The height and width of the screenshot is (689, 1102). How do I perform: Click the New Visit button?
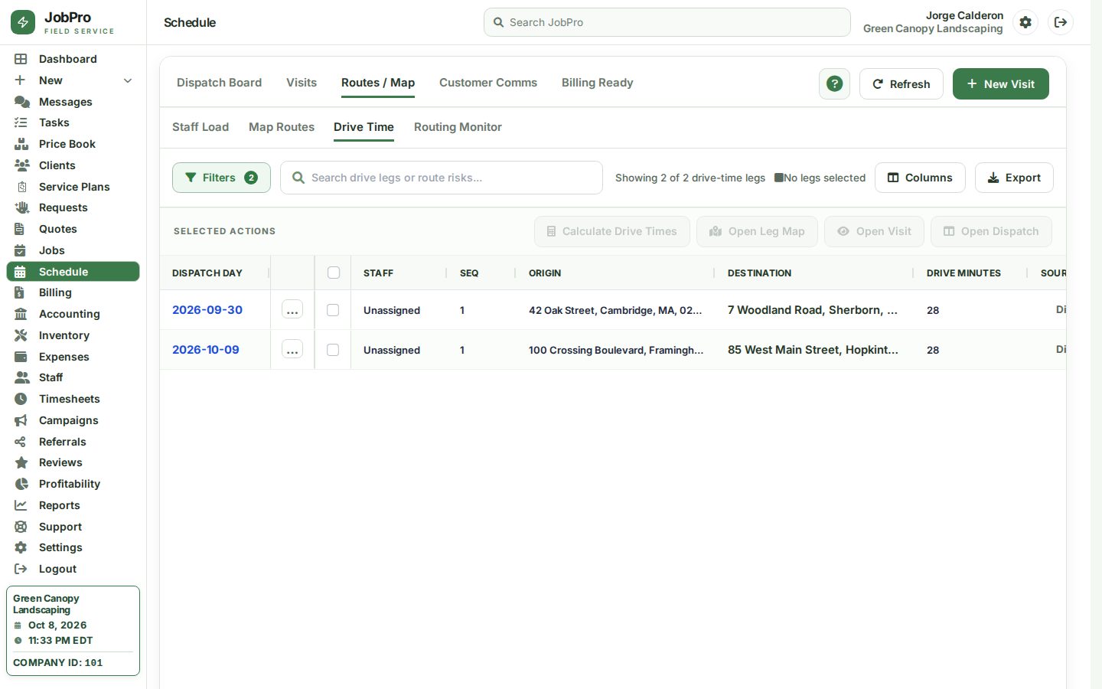pos(1001,84)
